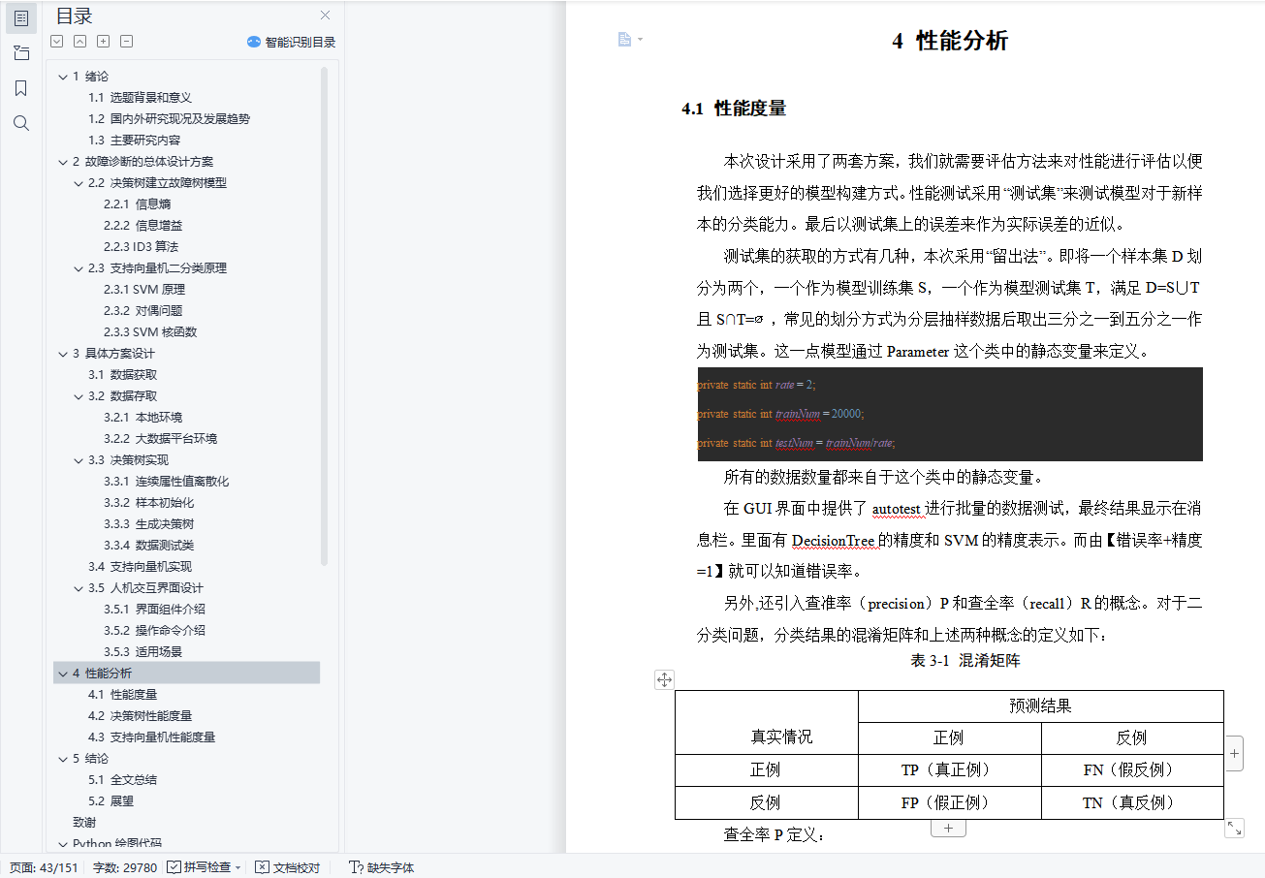Jump to 1.1 选题背景和意义
The image size is (1265, 878).
[140, 98]
